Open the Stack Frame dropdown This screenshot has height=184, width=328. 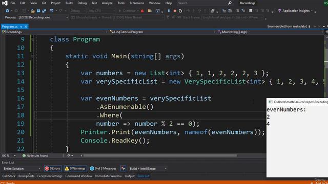pos(232,17)
